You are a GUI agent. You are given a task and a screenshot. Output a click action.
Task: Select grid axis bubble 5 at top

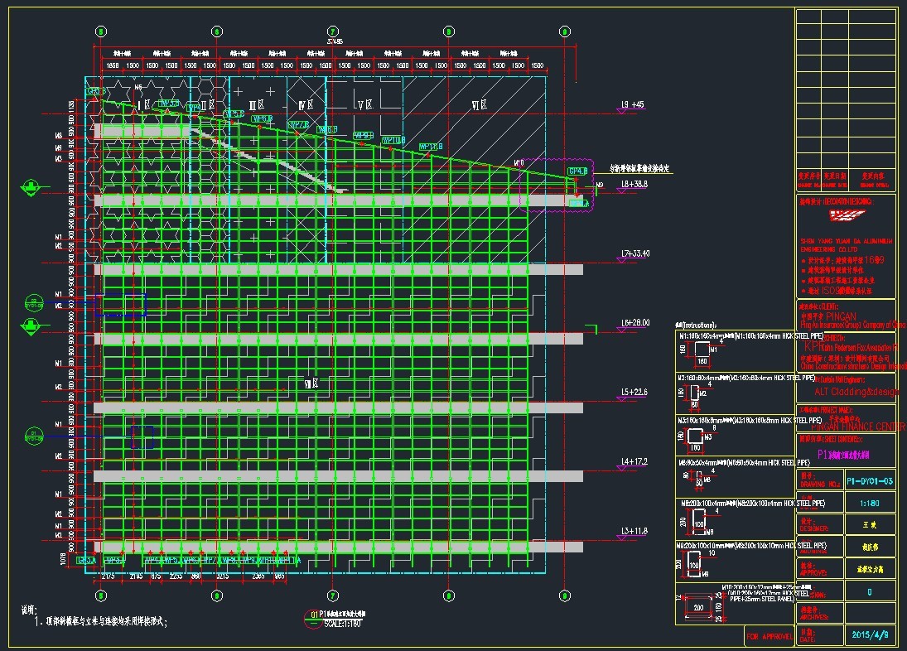[x=100, y=30]
